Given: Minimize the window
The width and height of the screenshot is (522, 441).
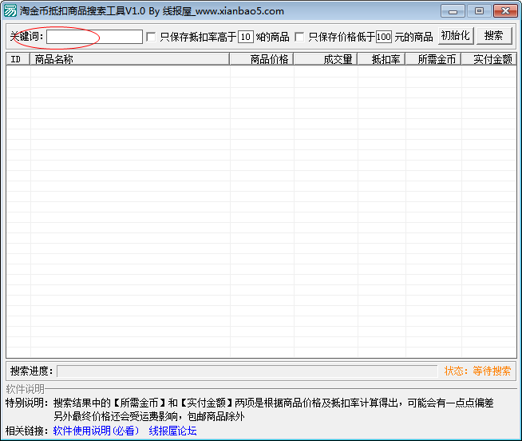Looking at the screenshot, I should [x=453, y=11].
